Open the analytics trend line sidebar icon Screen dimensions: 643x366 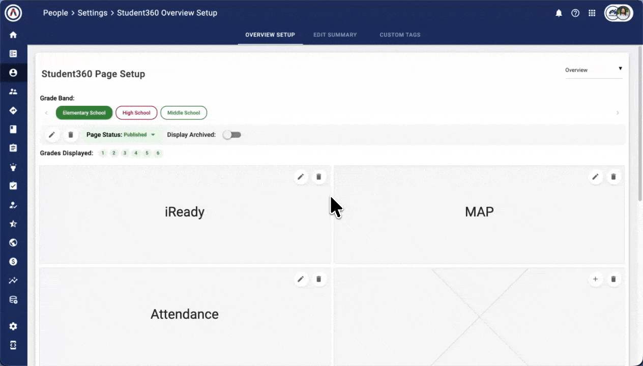point(13,281)
